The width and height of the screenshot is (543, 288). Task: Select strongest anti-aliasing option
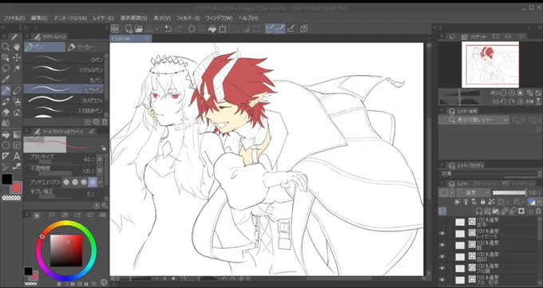[x=92, y=182]
